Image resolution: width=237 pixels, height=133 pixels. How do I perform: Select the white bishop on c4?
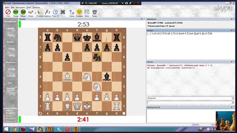(67, 76)
